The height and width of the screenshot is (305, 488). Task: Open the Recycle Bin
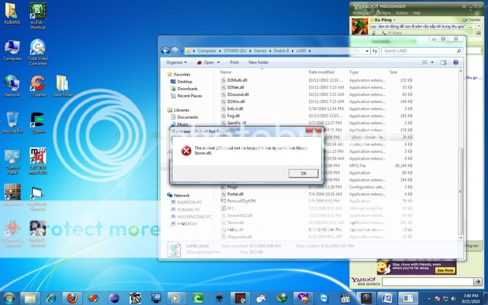[x=12, y=122]
